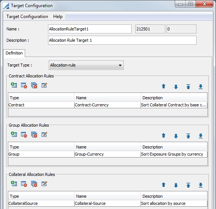Edit selected Group Allocation Rule
The width and height of the screenshot is (216, 209).
(44, 135)
